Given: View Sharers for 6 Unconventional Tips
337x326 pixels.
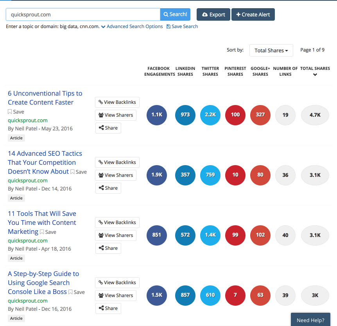Looking at the screenshot, I should [116, 115].
